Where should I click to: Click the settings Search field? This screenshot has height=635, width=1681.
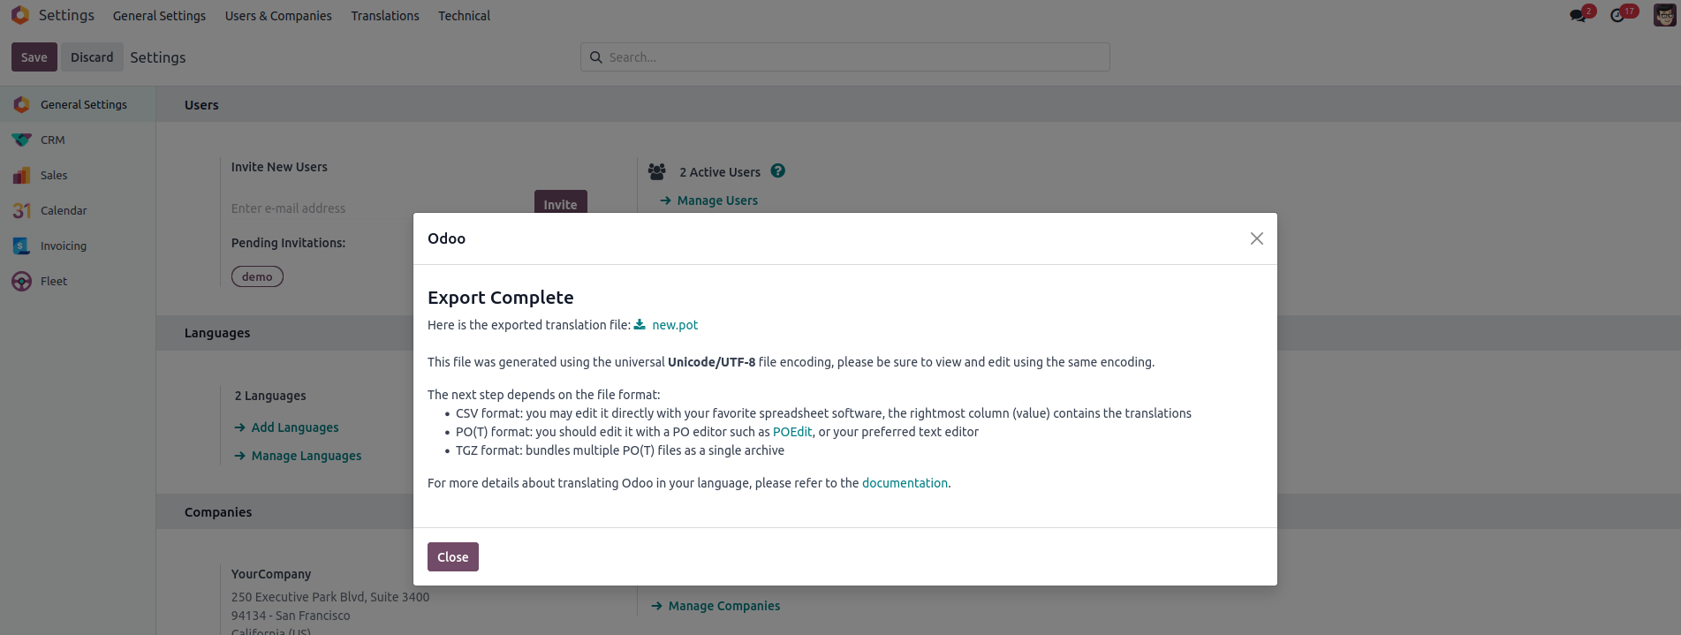click(845, 57)
